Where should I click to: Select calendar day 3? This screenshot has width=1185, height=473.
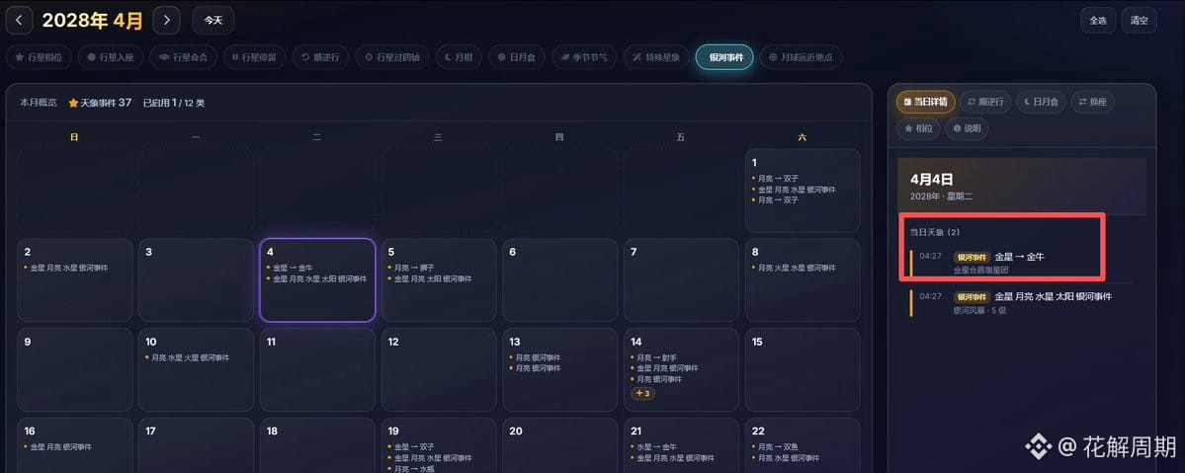click(x=196, y=280)
